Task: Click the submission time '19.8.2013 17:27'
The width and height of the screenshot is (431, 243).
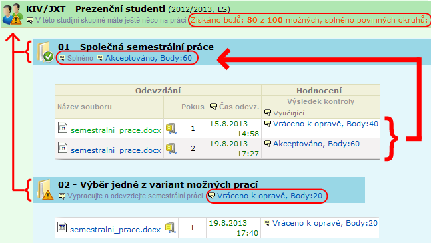Action: click(234, 149)
